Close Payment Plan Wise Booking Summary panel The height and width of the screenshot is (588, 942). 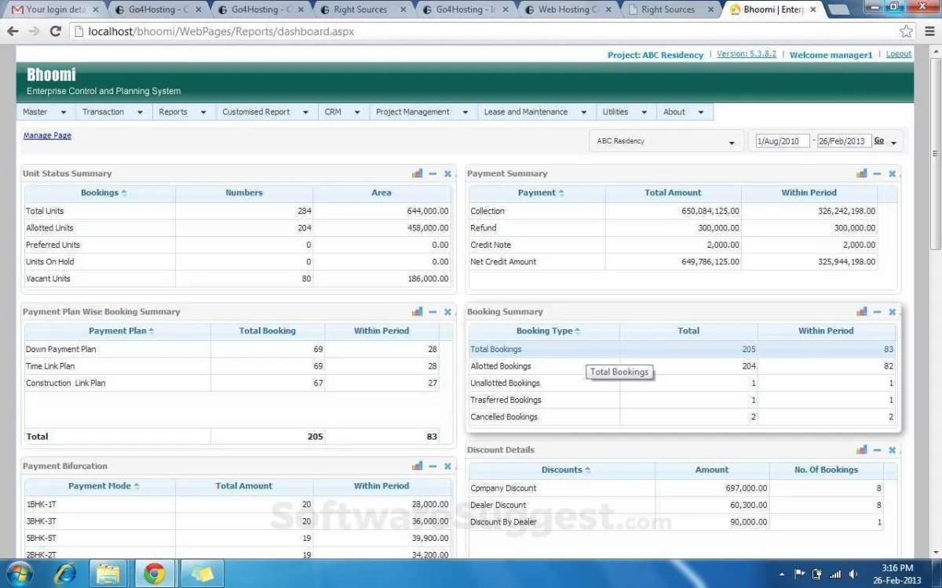pyautogui.click(x=447, y=311)
